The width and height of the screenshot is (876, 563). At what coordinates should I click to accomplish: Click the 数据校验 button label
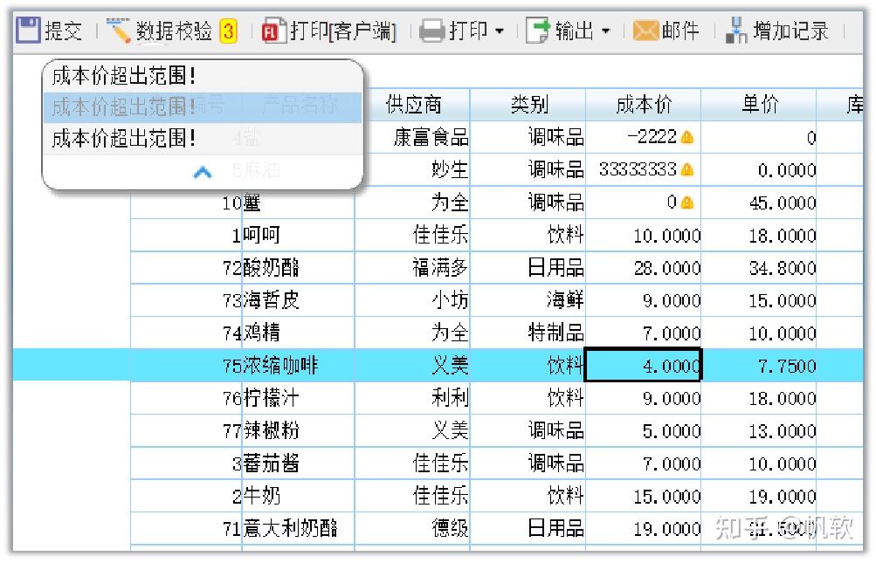[175, 31]
